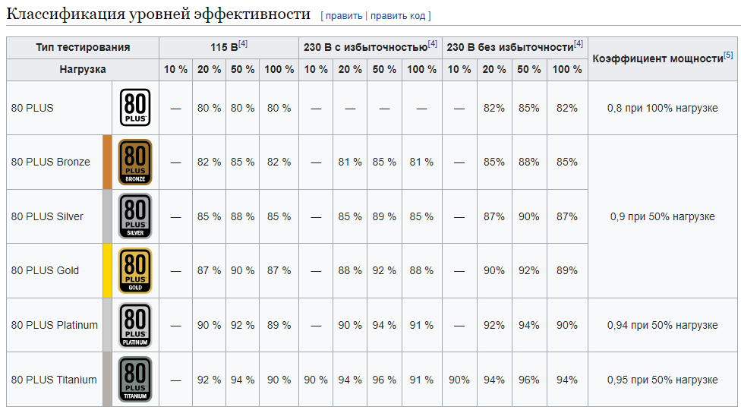
Task: Follow footnote [4] next to 115 В
Action: [244, 44]
